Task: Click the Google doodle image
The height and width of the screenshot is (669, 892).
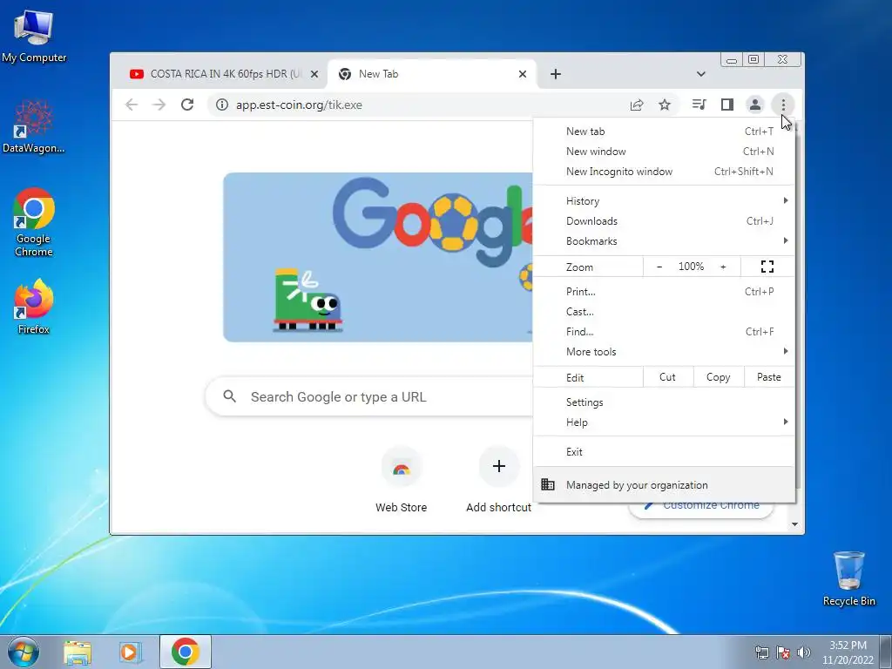Action: (x=378, y=257)
